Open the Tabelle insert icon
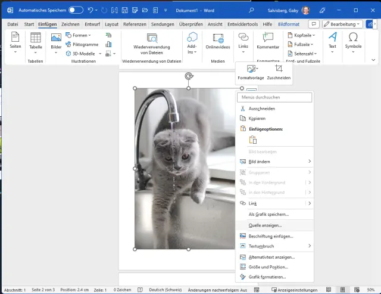Image resolution: width=381 pixels, height=294 pixels. 36,38
